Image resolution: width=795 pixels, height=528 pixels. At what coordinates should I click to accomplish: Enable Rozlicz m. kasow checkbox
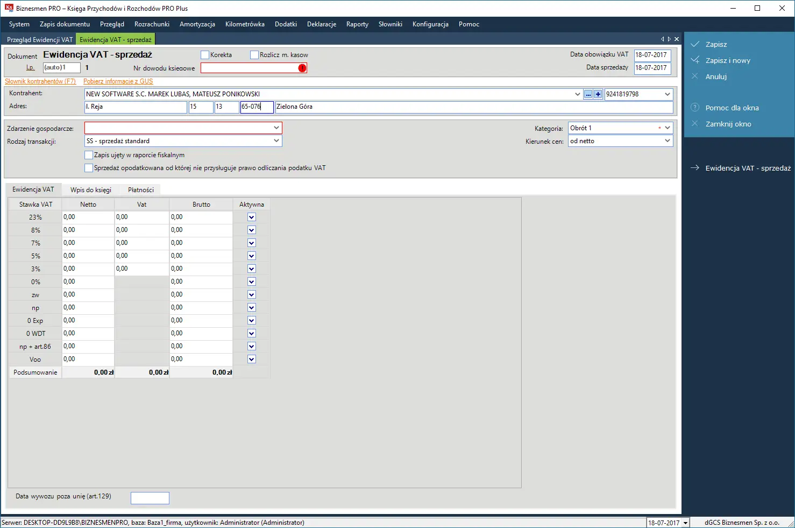tap(254, 55)
